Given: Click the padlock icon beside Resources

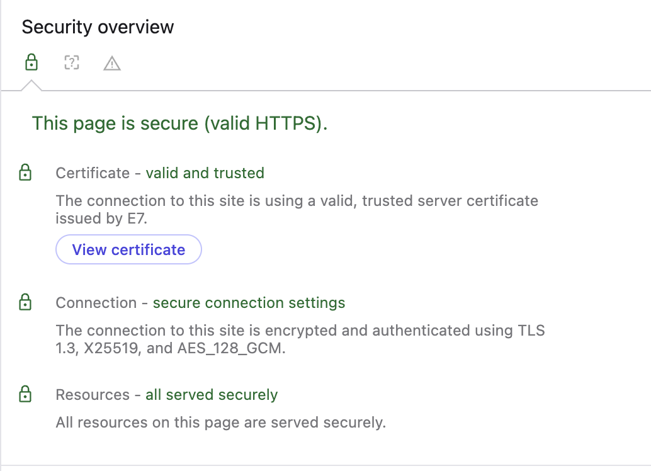Looking at the screenshot, I should [25, 395].
